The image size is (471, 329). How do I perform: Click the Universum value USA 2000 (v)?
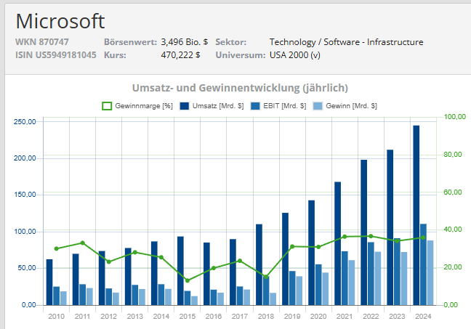pos(295,55)
